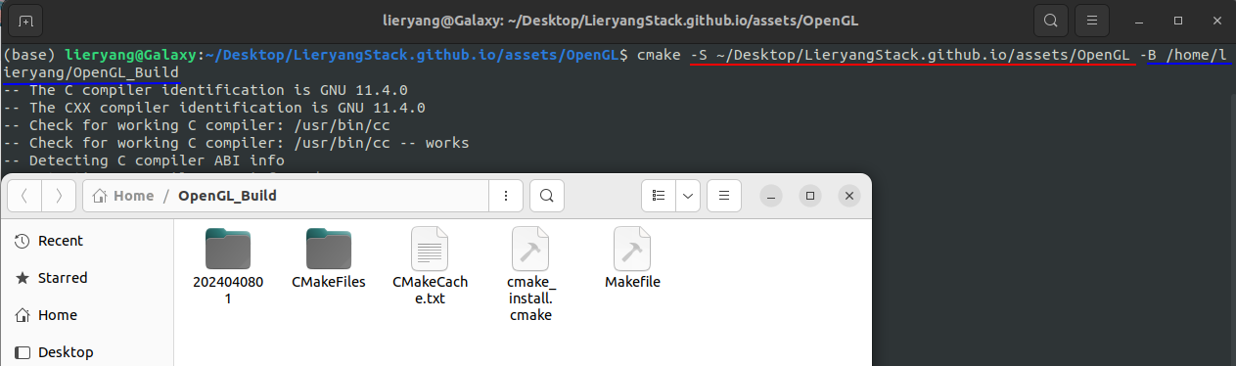
Task: Go to Desktop in the sidebar
Action: pyautogui.click(x=86, y=352)
